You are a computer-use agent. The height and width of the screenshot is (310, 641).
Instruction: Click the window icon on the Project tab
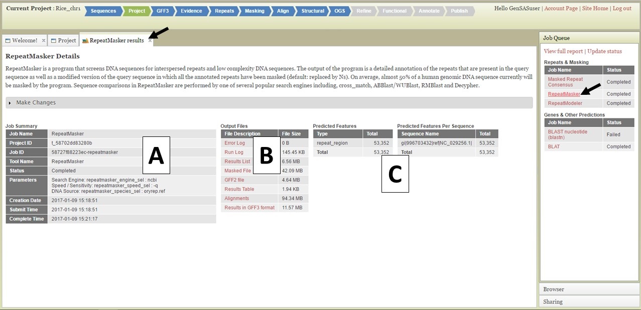[x=53, y=41]
